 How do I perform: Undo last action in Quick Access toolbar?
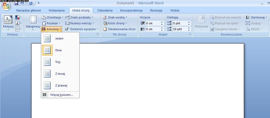[x=22, y=3]
